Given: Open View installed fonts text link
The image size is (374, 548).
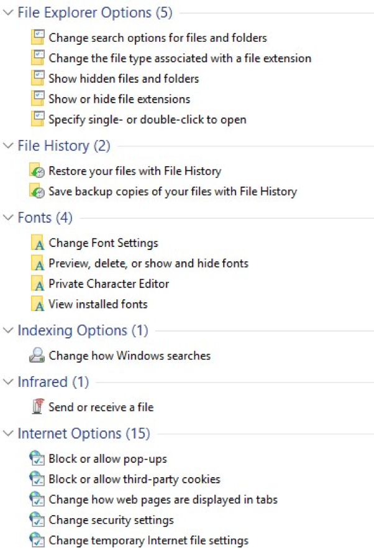Looking at the screenshot, I should (x=98, y=304).
